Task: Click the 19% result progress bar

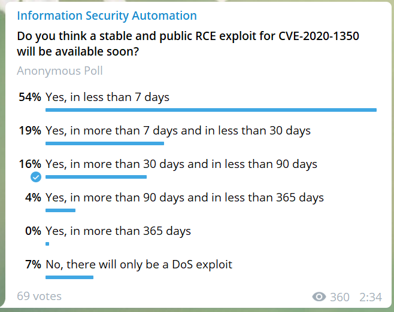Action: pos(105,143)
